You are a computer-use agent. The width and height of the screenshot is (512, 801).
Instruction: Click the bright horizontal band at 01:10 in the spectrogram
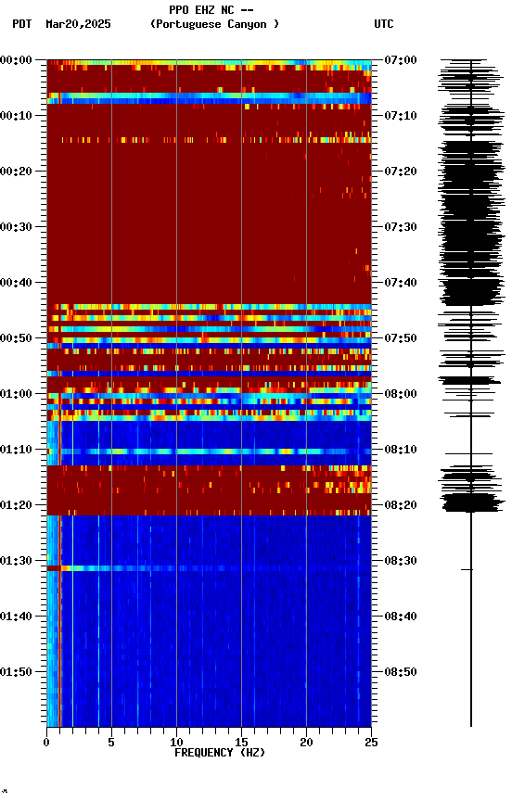[x=209, y=451]
